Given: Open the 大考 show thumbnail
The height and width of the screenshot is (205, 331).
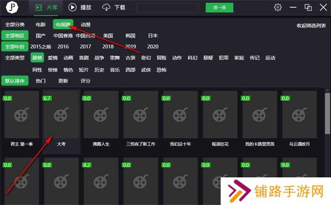Looking at the screenshot, I should pos(61,114).
